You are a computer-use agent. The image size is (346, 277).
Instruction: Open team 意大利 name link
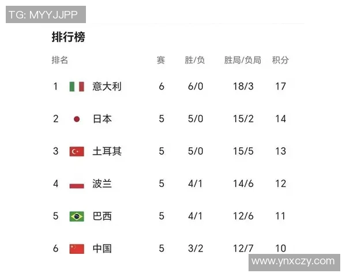pos(107,87)
